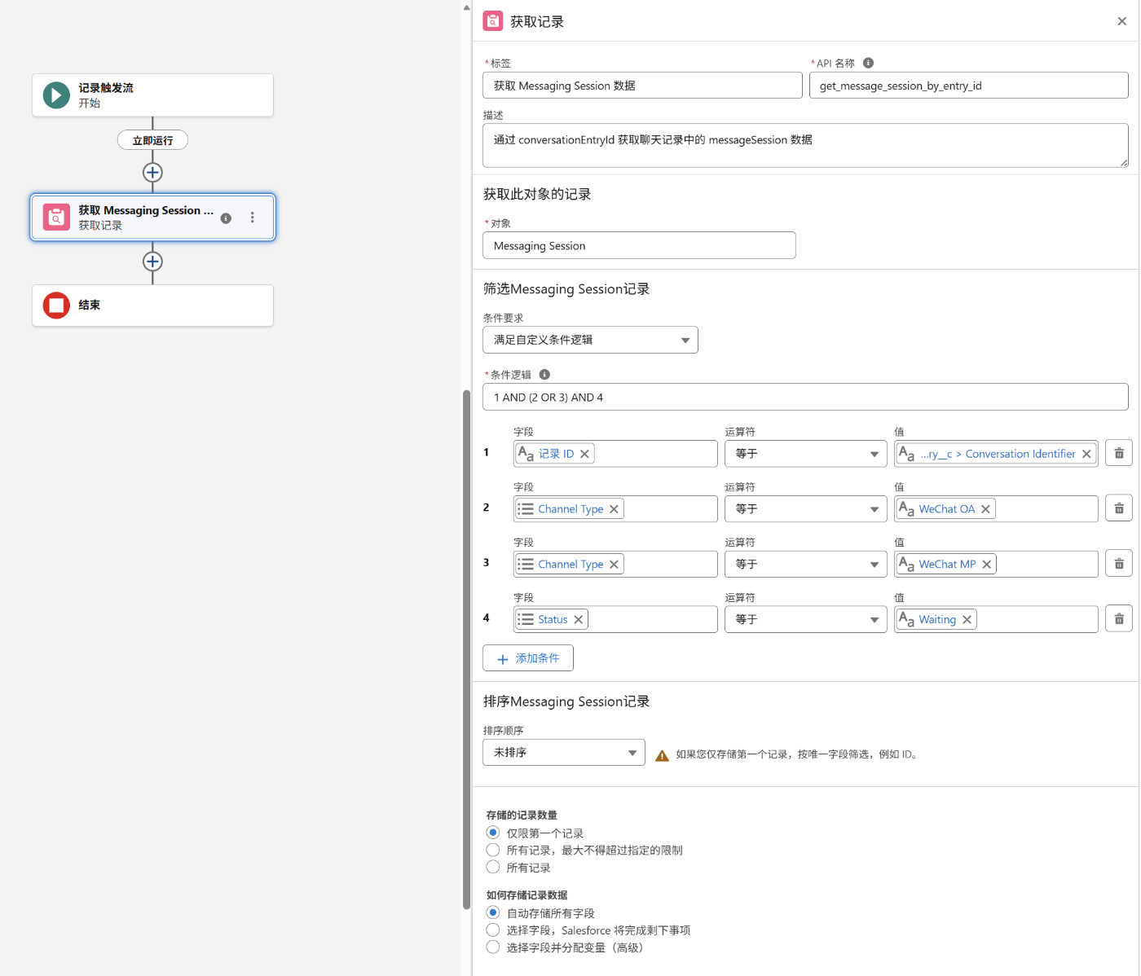Remove the WeChat OA value pill
The width and height of the screenshot is (1141, 976).
985,509
